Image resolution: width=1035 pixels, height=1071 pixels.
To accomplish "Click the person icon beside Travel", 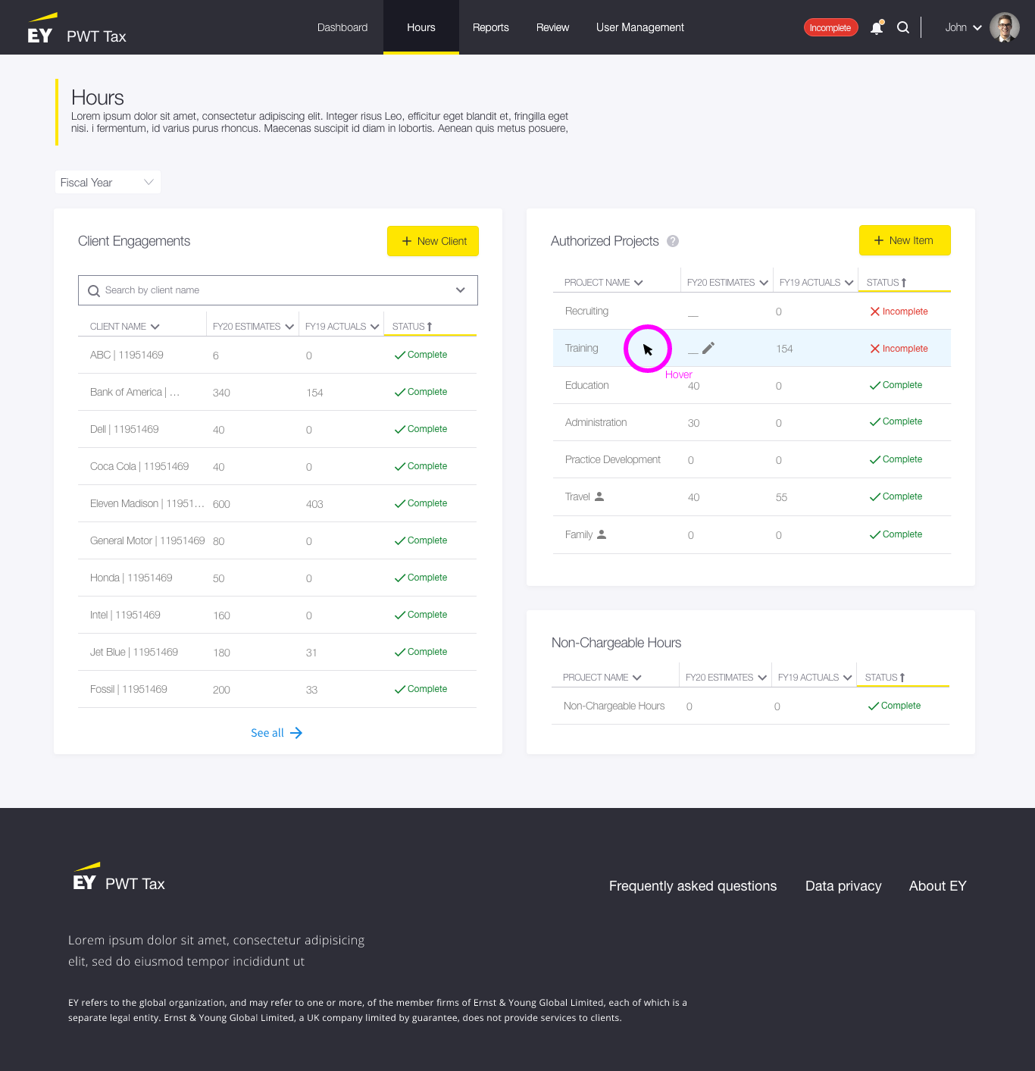I will pos(599,496).
